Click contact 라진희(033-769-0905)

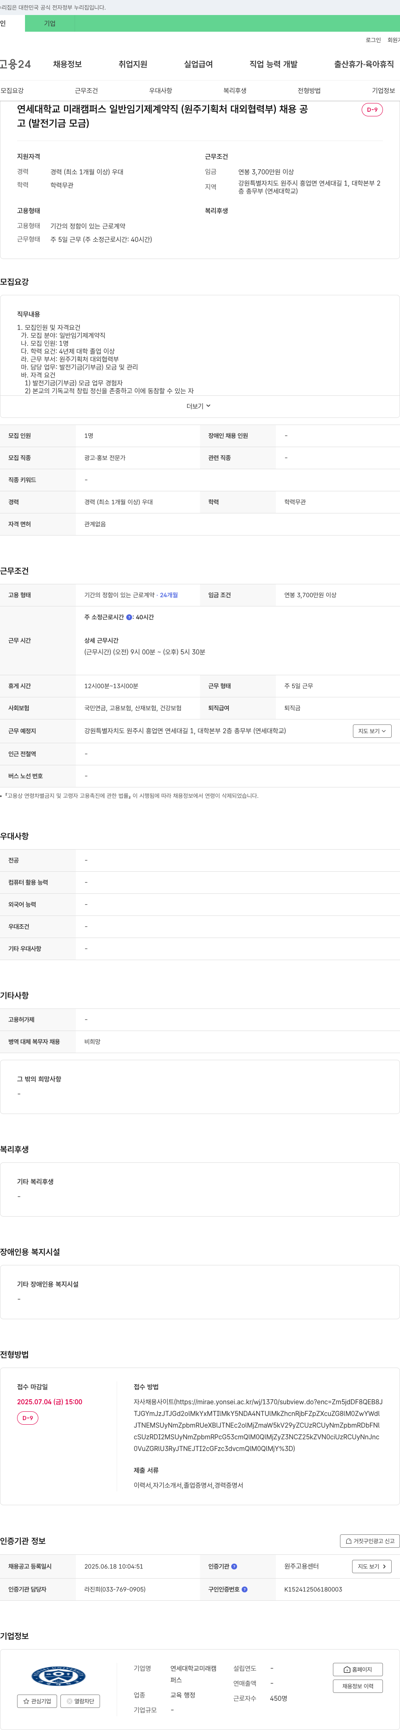pyautogui.click(x=115, y=1589)
